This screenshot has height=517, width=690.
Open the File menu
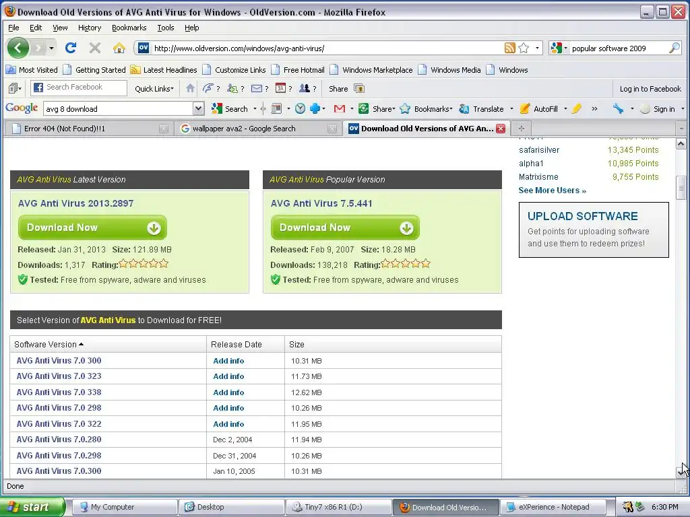(13, 28)
